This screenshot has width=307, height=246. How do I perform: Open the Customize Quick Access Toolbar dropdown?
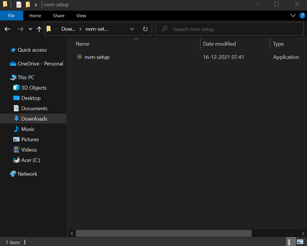coord(36,5)
